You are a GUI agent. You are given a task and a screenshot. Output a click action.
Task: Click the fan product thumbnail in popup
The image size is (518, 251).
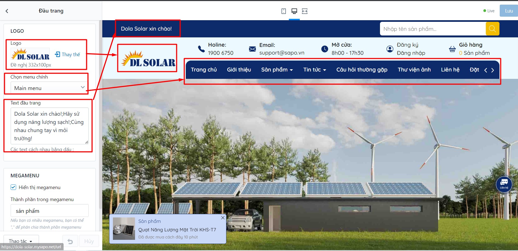point(124,229)
